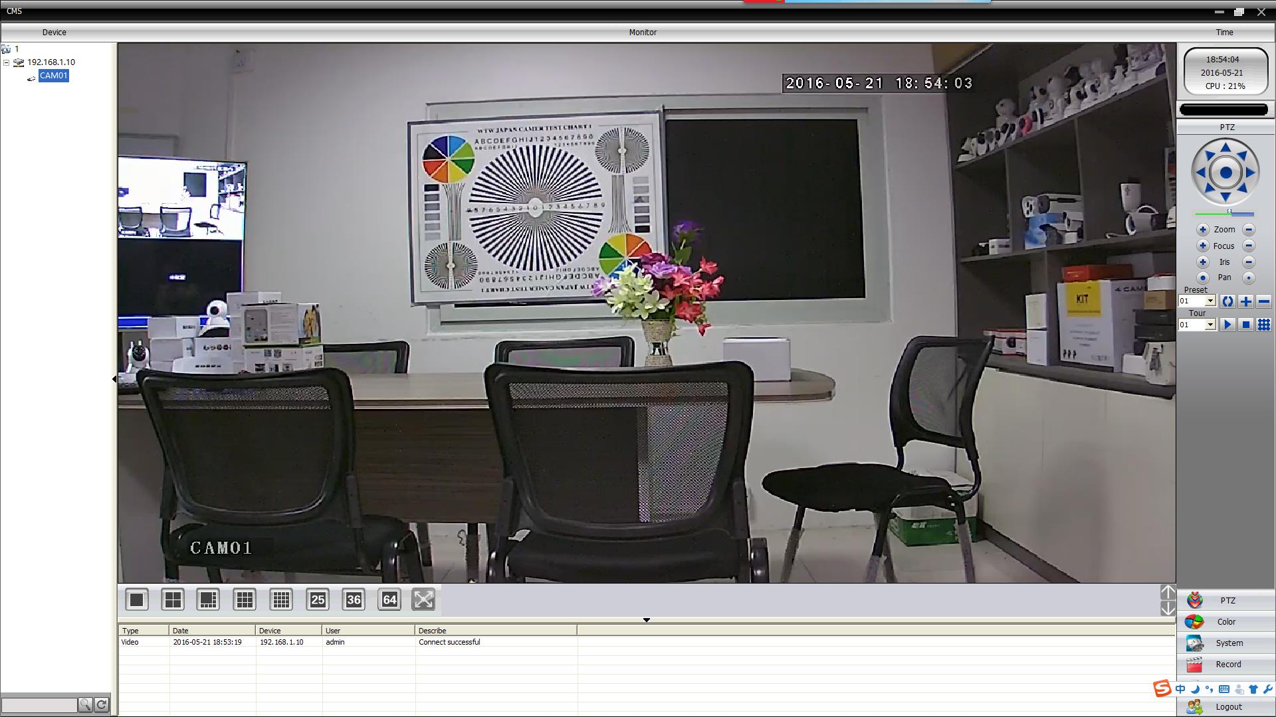
Task: Switch to four-camera grid layout
Action: pos(173,600)
